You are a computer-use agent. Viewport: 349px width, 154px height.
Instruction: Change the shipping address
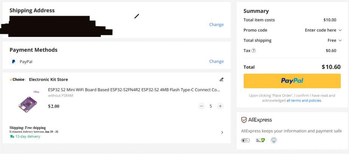point(216,25)
